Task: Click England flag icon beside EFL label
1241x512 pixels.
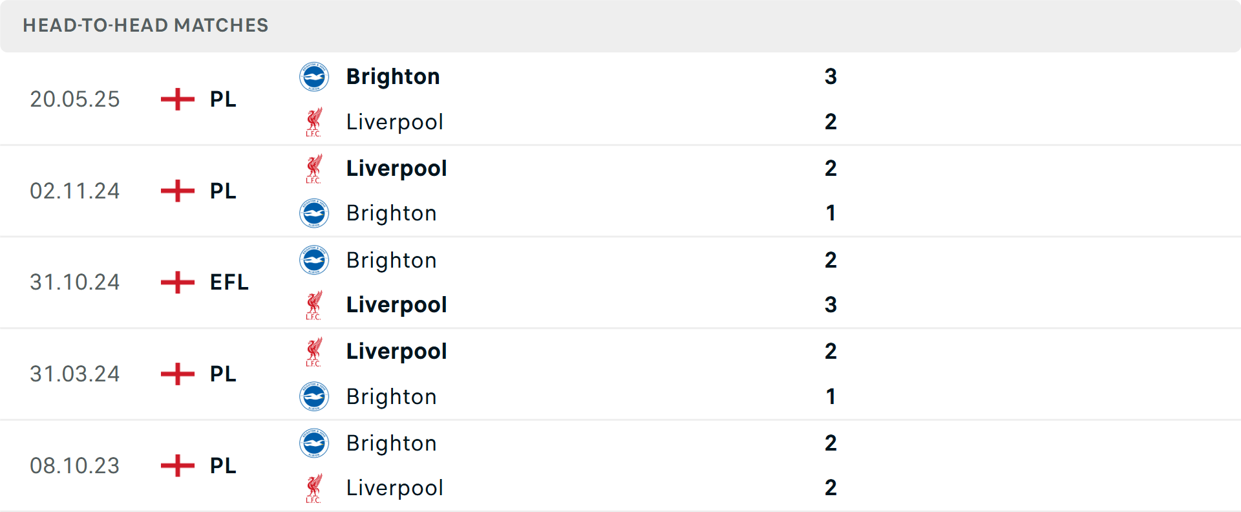Action: tap(178, 283)
